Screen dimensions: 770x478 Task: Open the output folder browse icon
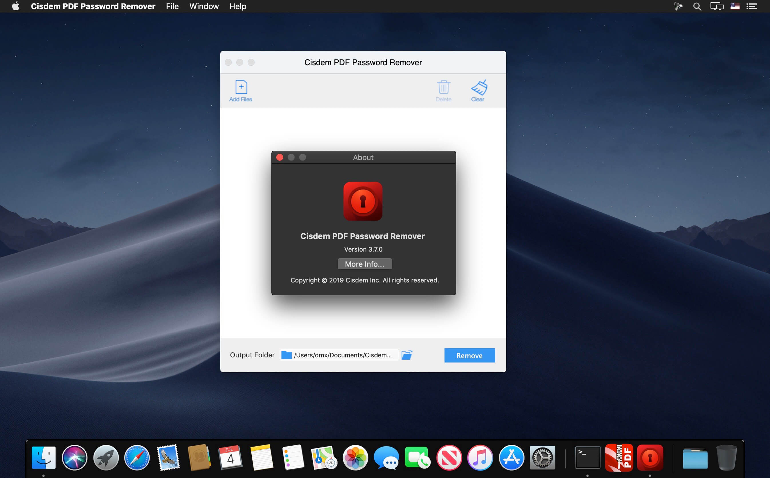[407, 355]
